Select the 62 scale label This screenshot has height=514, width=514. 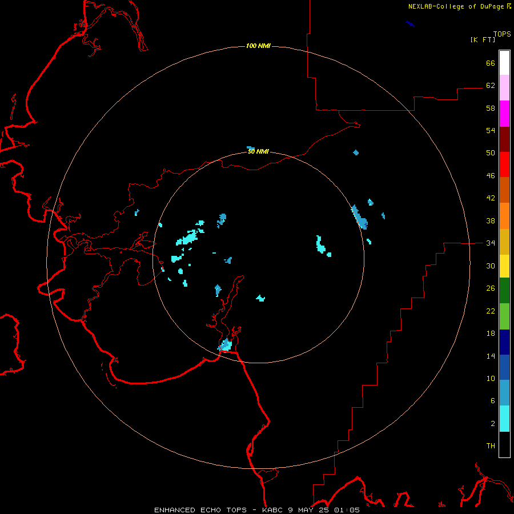click(491, 86)
